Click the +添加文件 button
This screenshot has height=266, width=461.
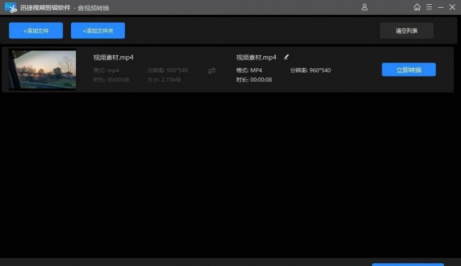[x=36, y=31]
